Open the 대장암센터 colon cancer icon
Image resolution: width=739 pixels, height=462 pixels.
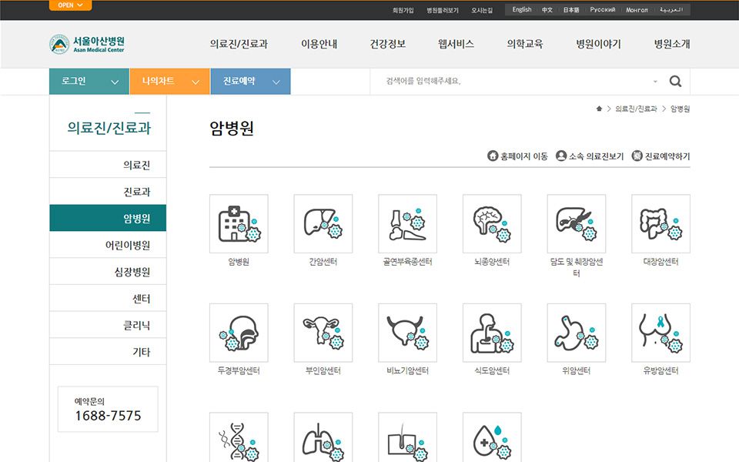pyautogui.click(x=660, y=224)
